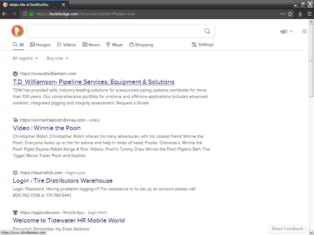Switch to Images results tab
Image resolution: width=314 pixels, height=235 pixels.
40,45
